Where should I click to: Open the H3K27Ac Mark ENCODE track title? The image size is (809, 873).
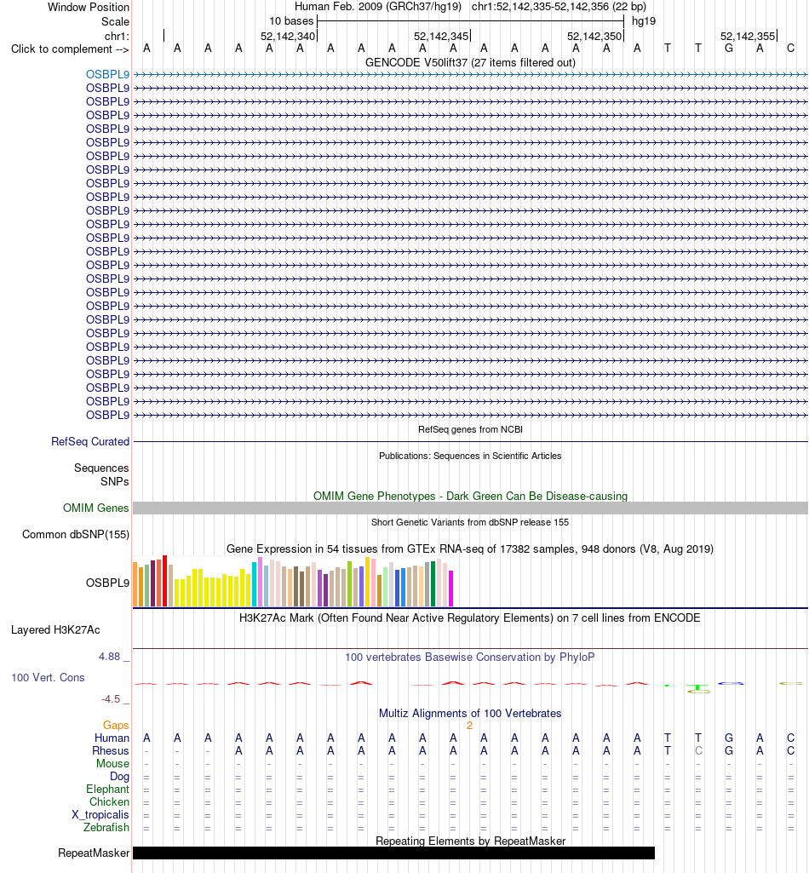pos(470,618)
